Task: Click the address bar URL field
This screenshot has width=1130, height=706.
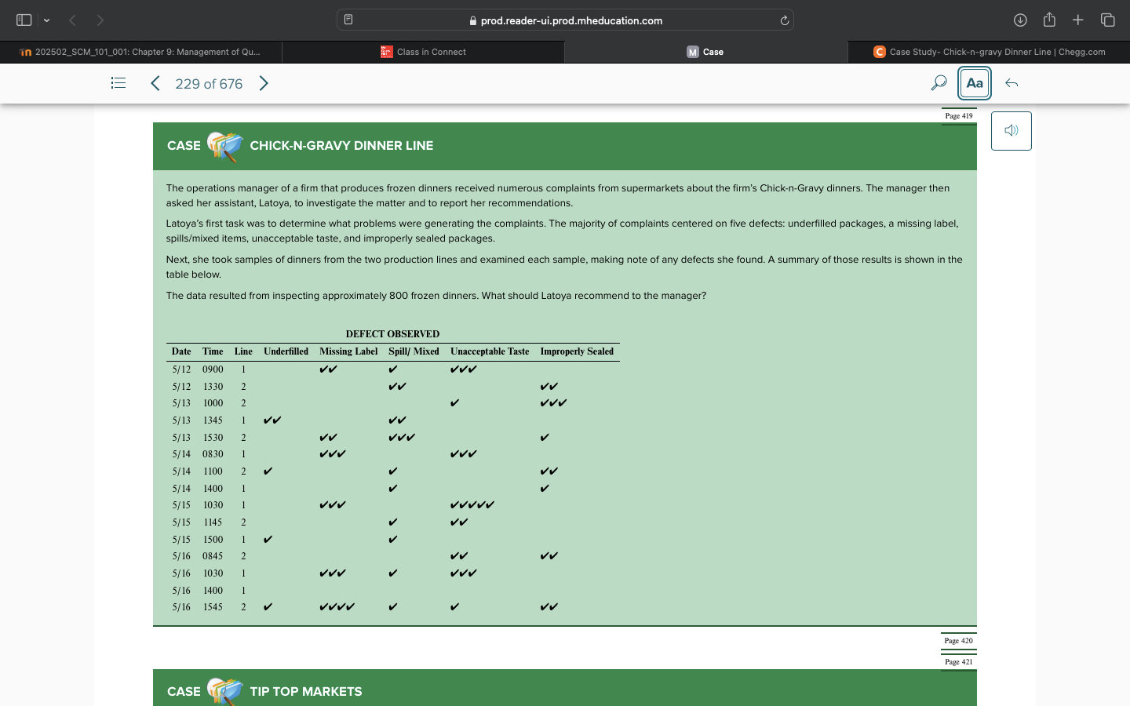Action: 565,20
